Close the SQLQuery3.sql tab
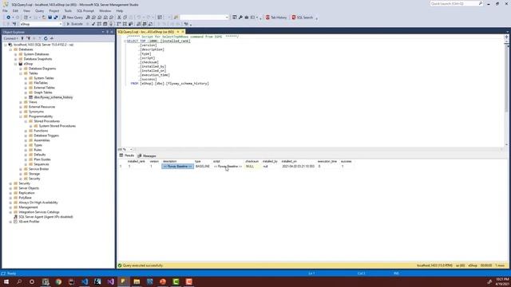The height and width of the screenshot is (287, 511). (183, 32)
